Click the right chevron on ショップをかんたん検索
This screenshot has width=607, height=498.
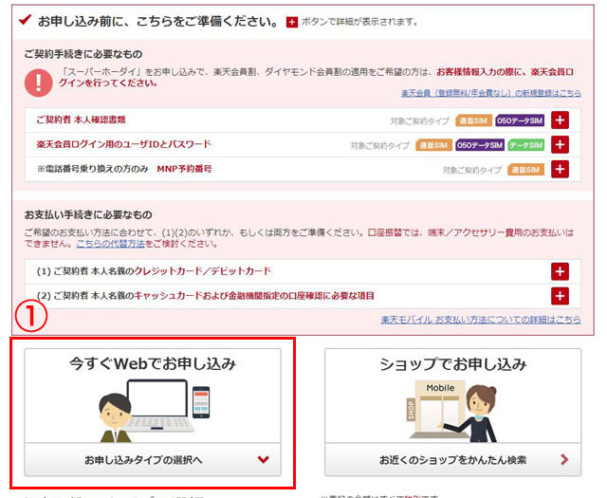click(564, 460)
